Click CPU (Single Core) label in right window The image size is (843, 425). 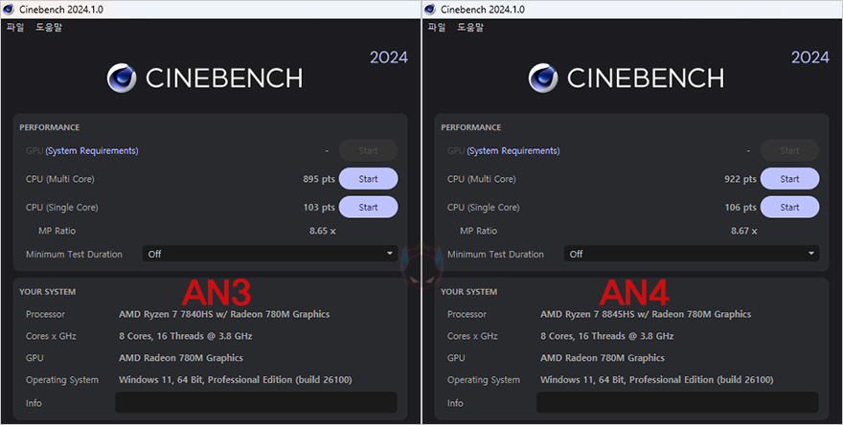[x=484, y=207]
